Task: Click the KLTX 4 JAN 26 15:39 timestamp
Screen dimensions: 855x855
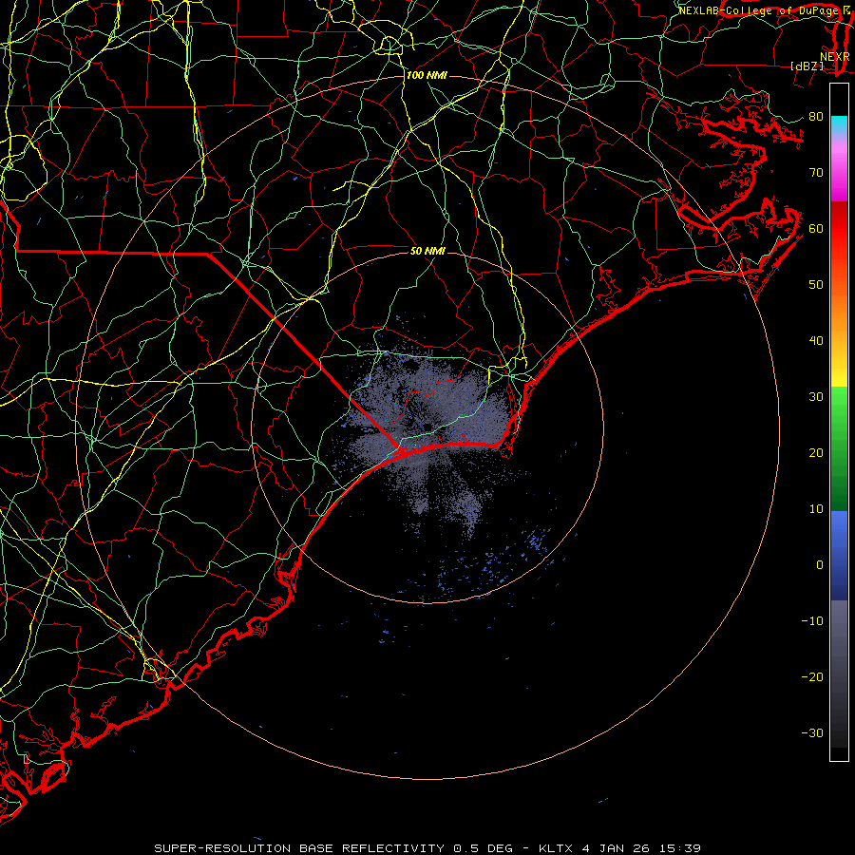Action: pos(619,848)
